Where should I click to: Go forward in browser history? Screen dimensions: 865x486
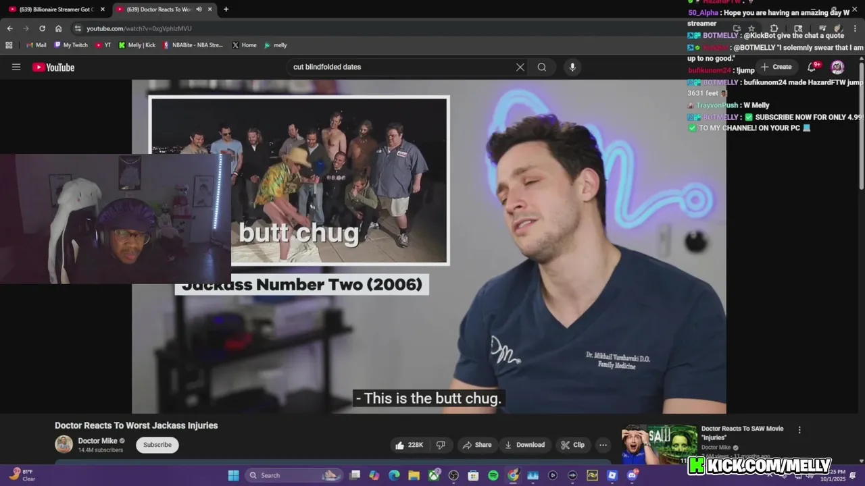26,28
